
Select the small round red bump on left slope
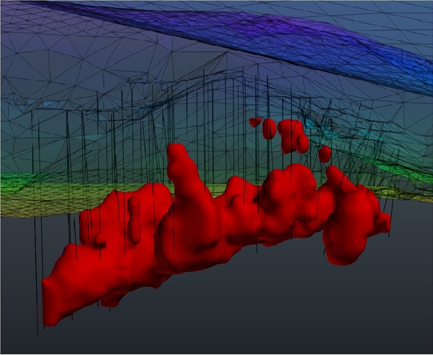pos(100,239)
